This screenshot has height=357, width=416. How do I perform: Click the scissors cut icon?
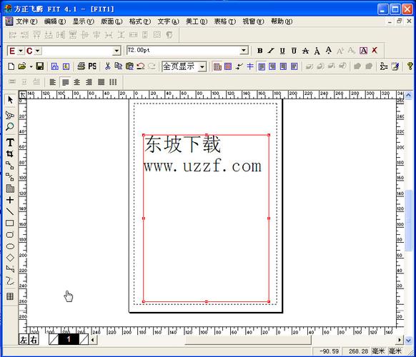pyautogui.click(x=107, y=66)
